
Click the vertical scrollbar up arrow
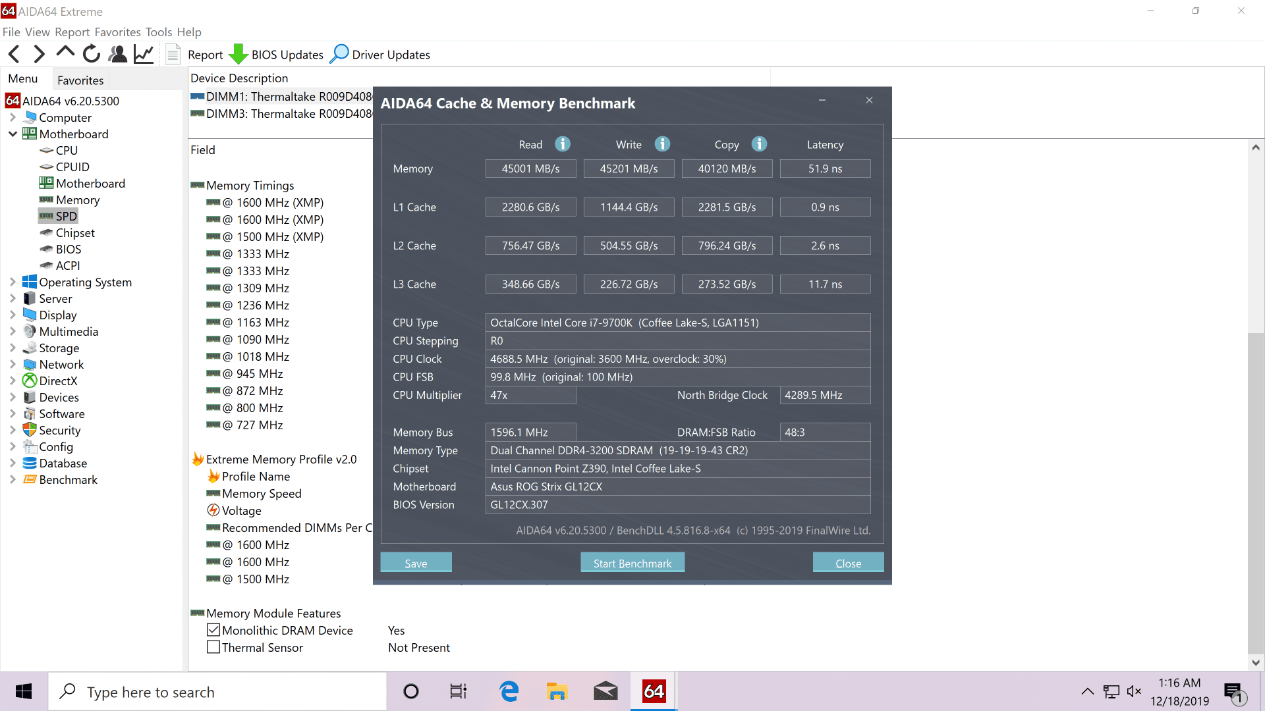click(1256, 147)
